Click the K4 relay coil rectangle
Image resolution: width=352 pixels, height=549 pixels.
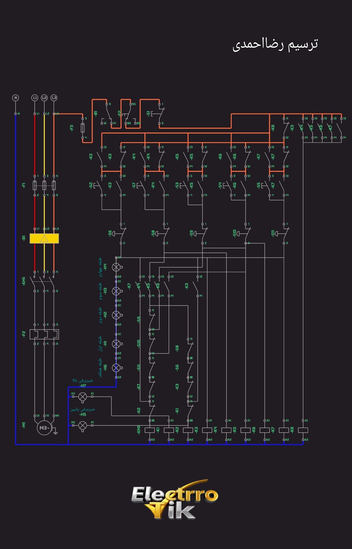pos(207,430)
